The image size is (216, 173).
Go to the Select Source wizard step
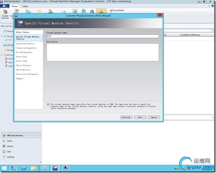(x=23, y=32)
